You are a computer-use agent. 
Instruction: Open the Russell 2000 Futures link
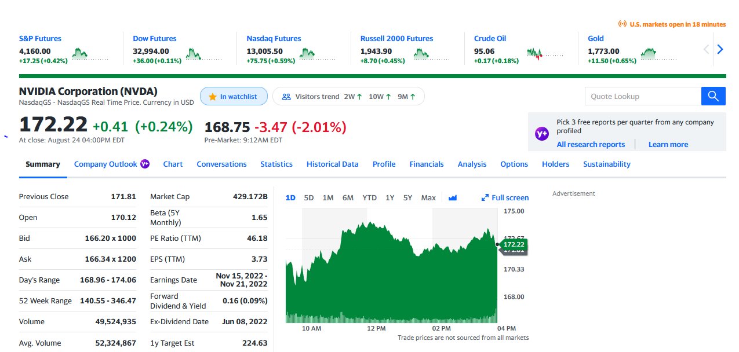(396, 39)
